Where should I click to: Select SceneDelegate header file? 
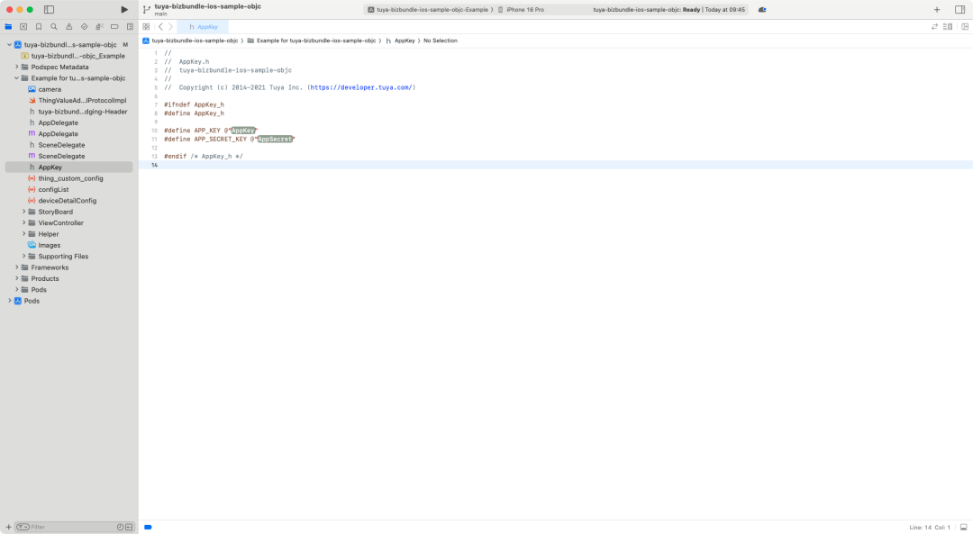[x=57, y=145]
